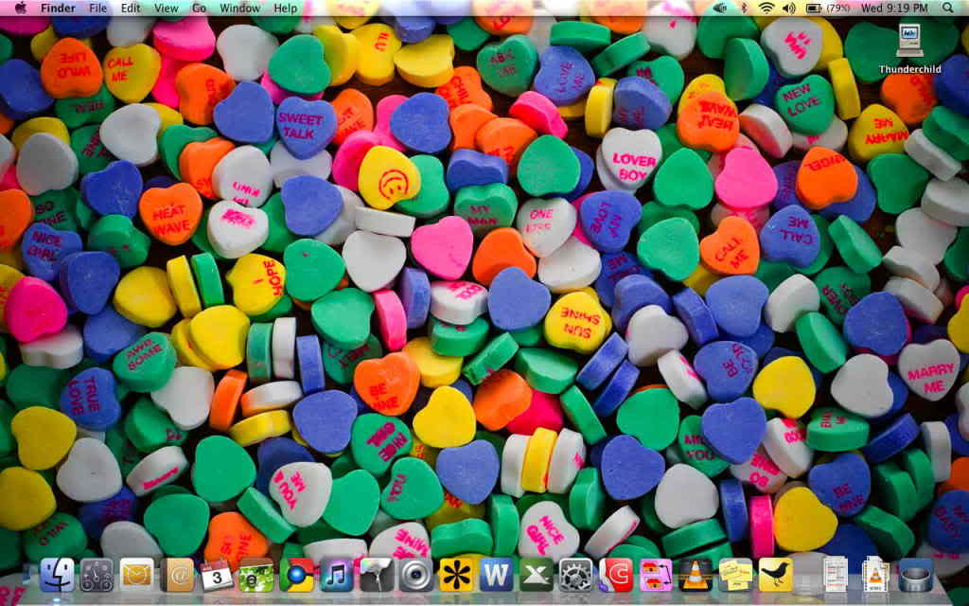The height and width of the screenshot is (606, 969).
Task: Open the File menu
Action: pos(97,8)
